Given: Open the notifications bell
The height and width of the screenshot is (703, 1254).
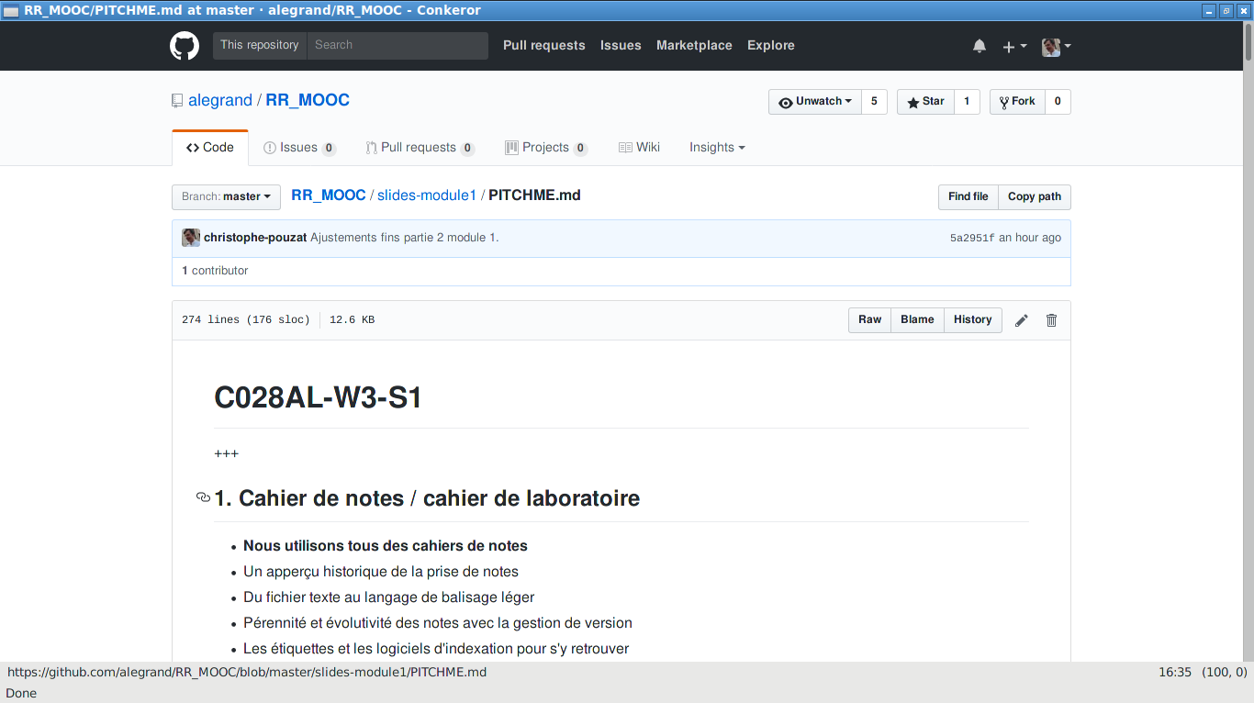Looking at the screenshot, I should [x=980, y=46].
